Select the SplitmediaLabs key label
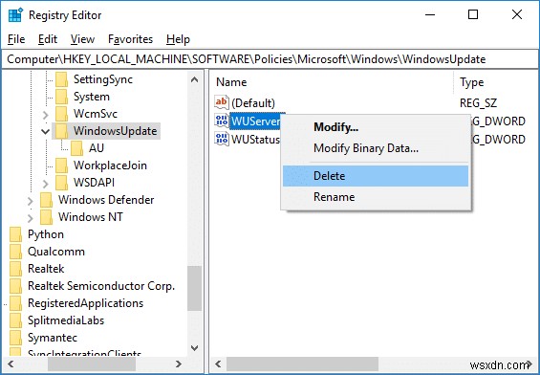 [x=66, y=320]
